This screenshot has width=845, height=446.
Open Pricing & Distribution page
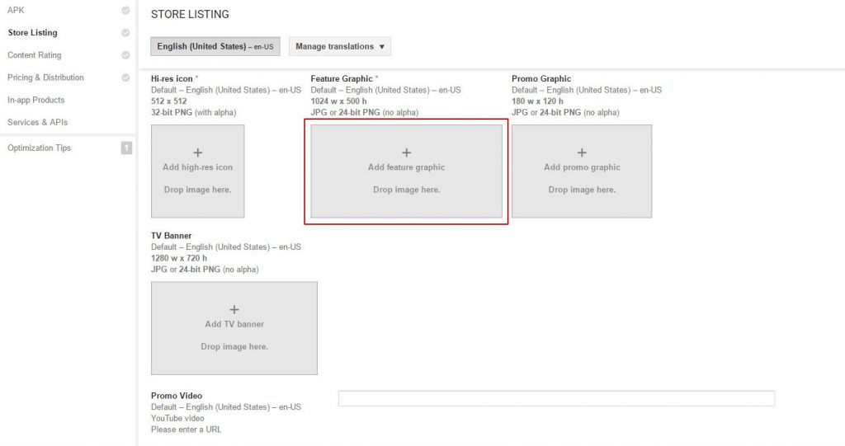coord(45,77)
